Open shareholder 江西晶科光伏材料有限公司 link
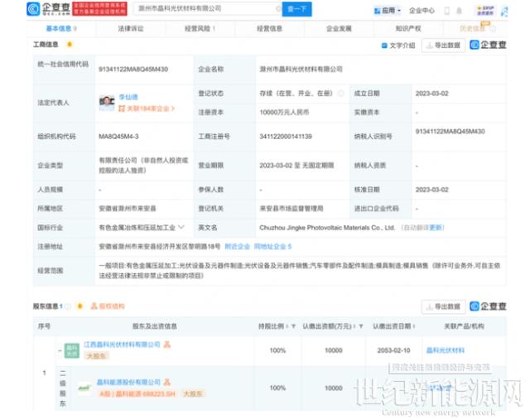The width and height of the screenshot is (530, 420). [x=122, y=345]
